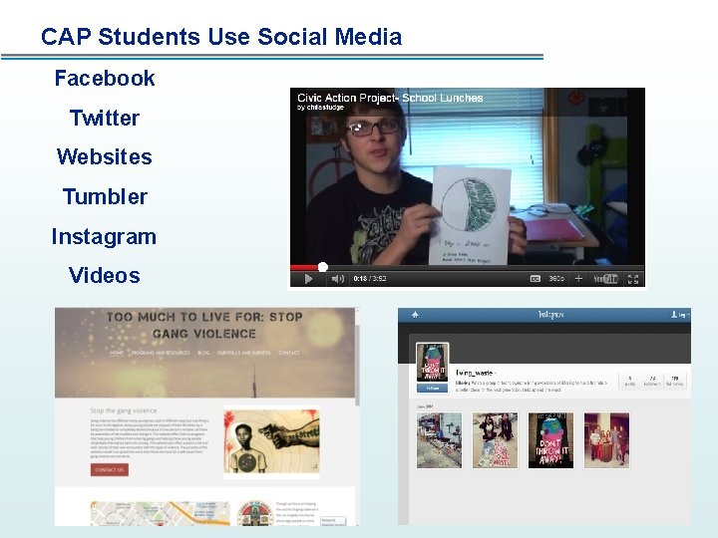The width and height of the screenshot is (718, 538).
Task: Click the Instagram followers count
Action: (652, 381)
